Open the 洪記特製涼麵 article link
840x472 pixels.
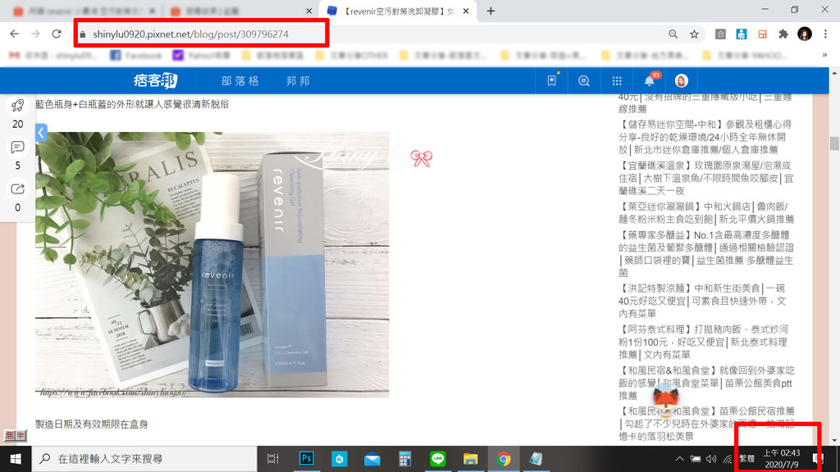pyautogui.click(x=702, y=301)
